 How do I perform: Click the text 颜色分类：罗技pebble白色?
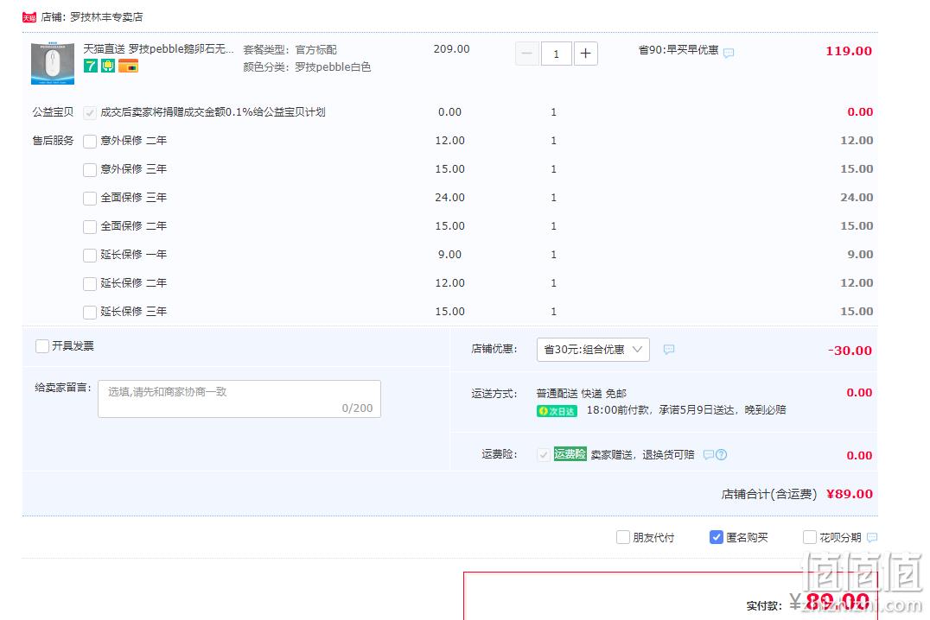[x=307, y=67]
